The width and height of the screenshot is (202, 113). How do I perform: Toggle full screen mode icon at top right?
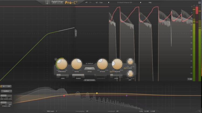tap(199, 2)
